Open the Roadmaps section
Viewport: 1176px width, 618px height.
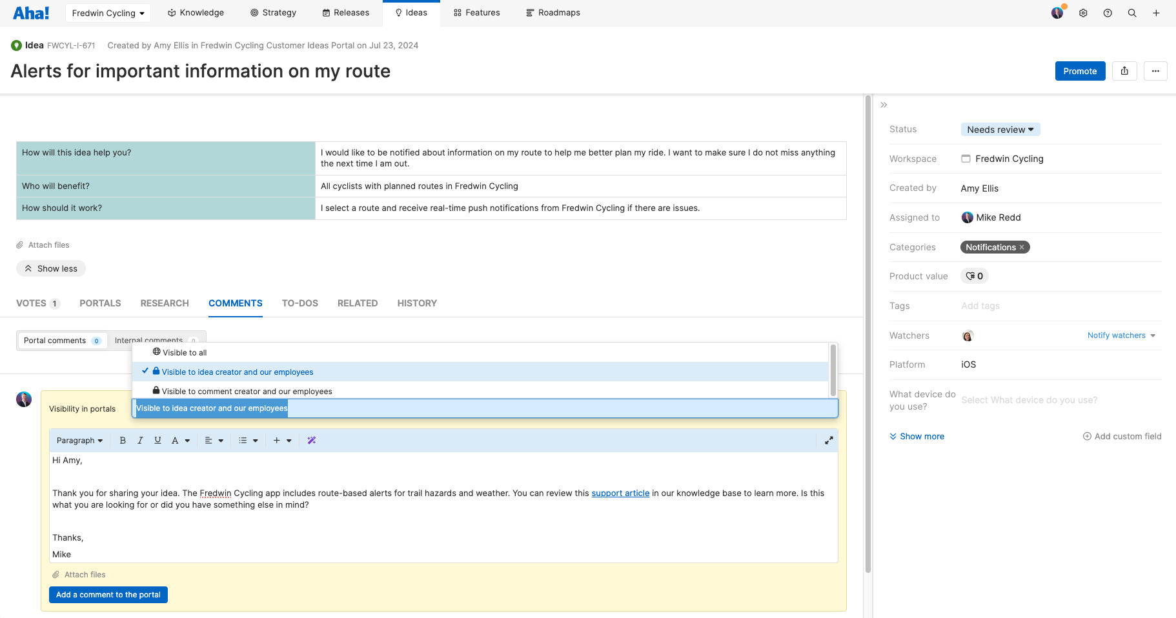[x=553, y=12]
